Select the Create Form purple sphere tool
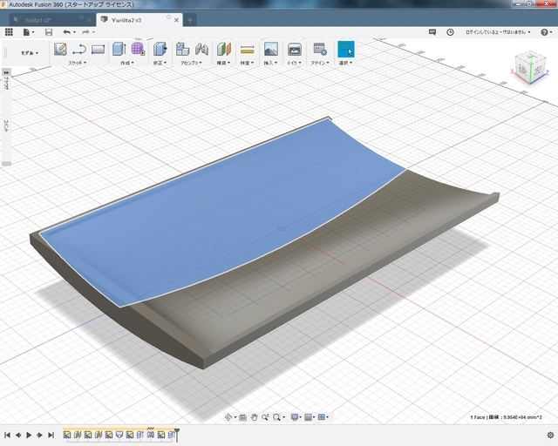Image resolution: width=558 pixels, height=446 pixels. (x=138, y=49)
